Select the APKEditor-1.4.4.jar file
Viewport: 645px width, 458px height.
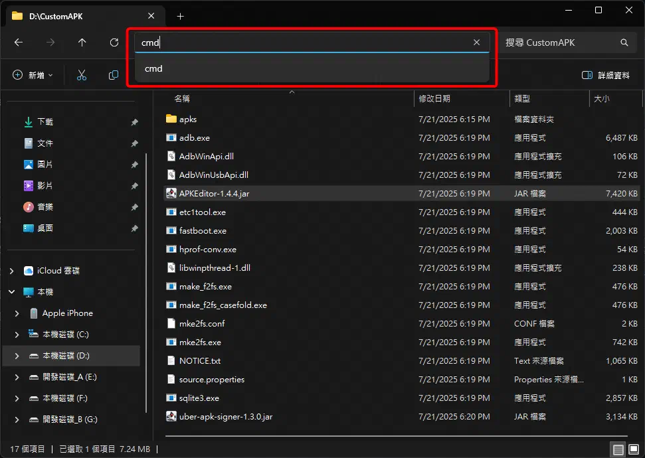click(214, 194)
